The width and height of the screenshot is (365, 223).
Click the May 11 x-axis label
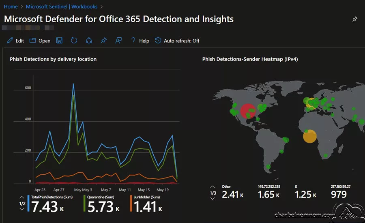point(125,190)
